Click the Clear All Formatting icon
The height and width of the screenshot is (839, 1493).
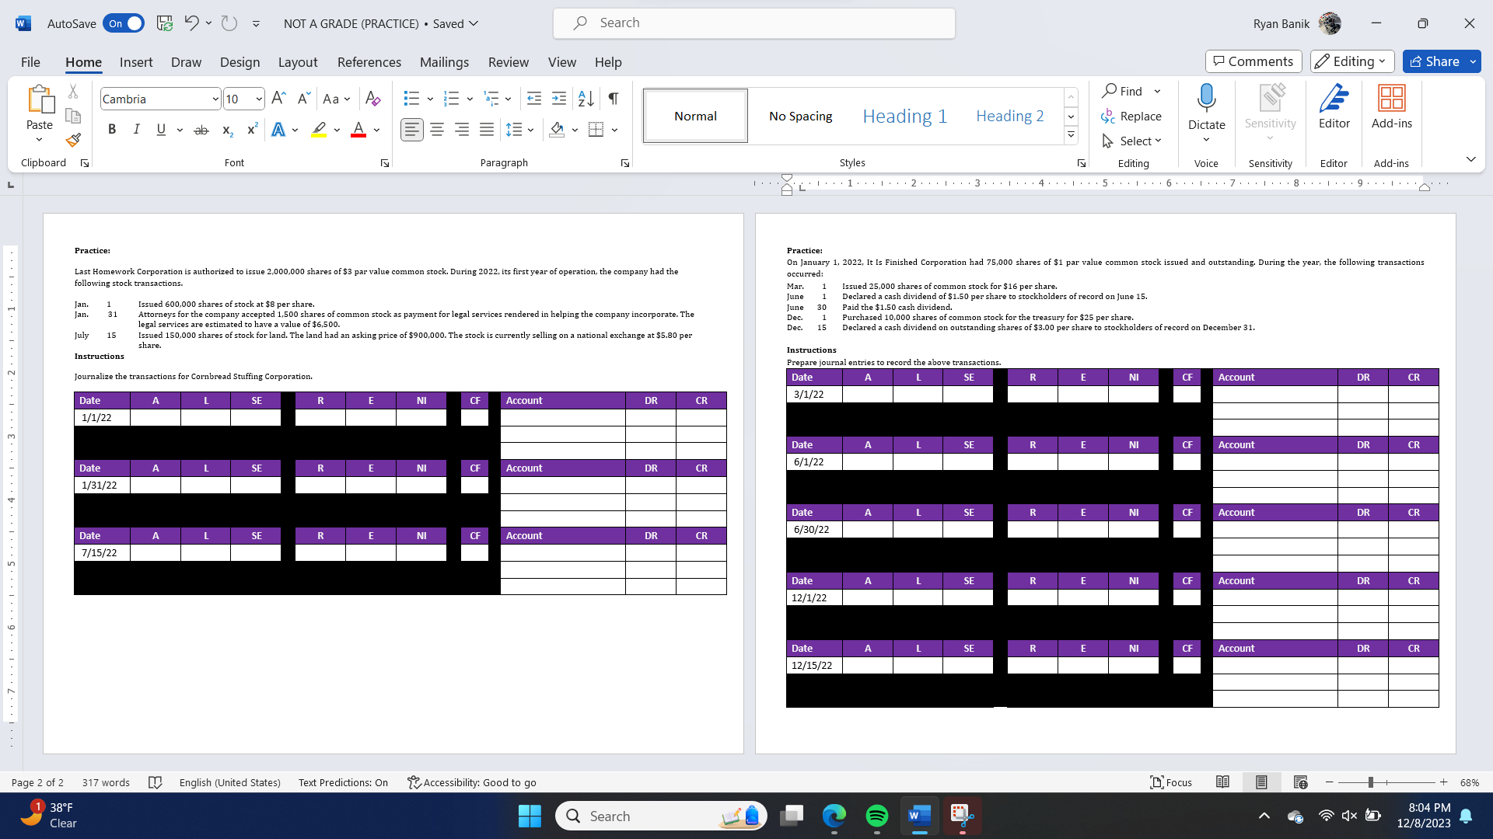pyautogui.click(x=372, y=99)
